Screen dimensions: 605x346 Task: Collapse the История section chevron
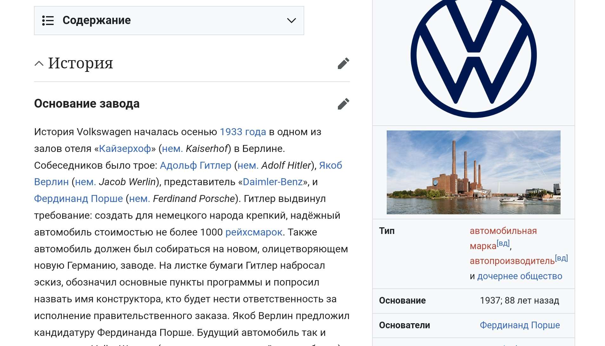pyautogui.click(x=39, y=63)
